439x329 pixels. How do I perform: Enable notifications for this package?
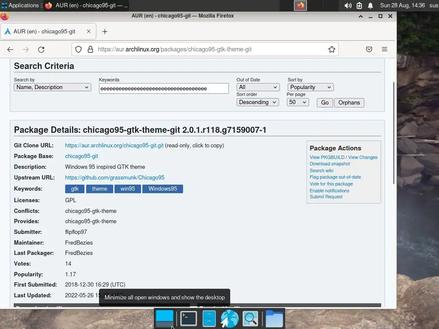point(329,191)
